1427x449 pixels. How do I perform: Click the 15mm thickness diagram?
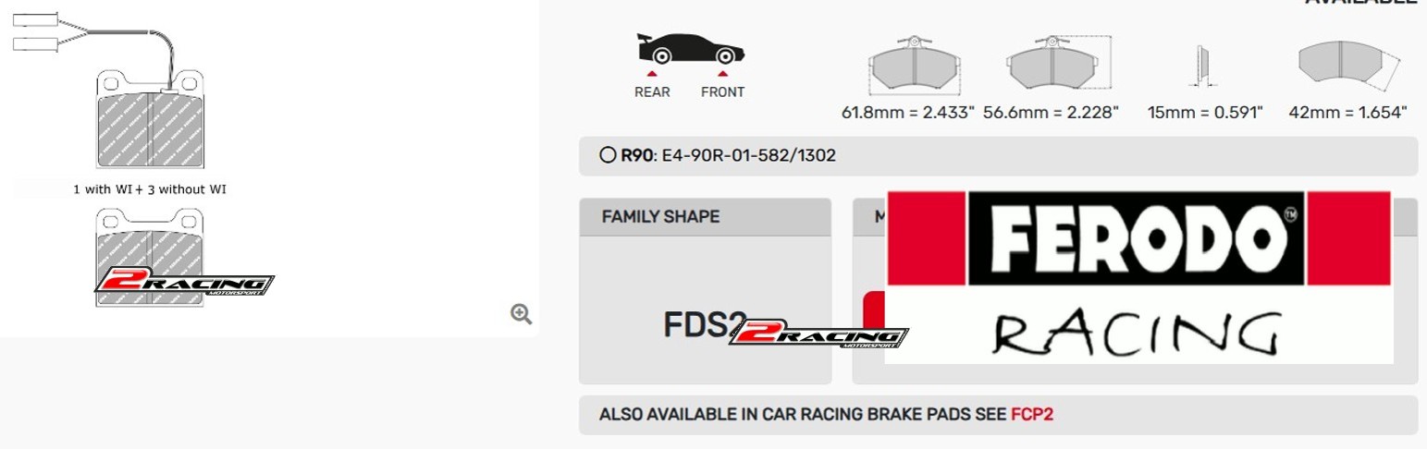pos(1203,67)
